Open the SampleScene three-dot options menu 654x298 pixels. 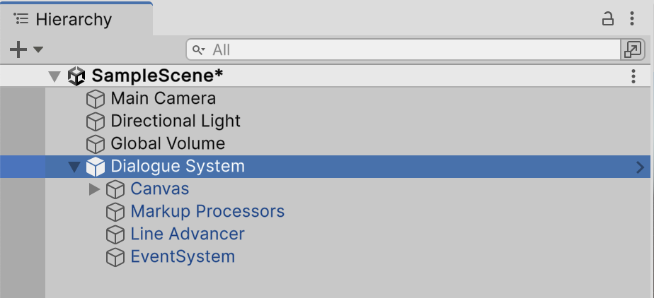[633, 76]
